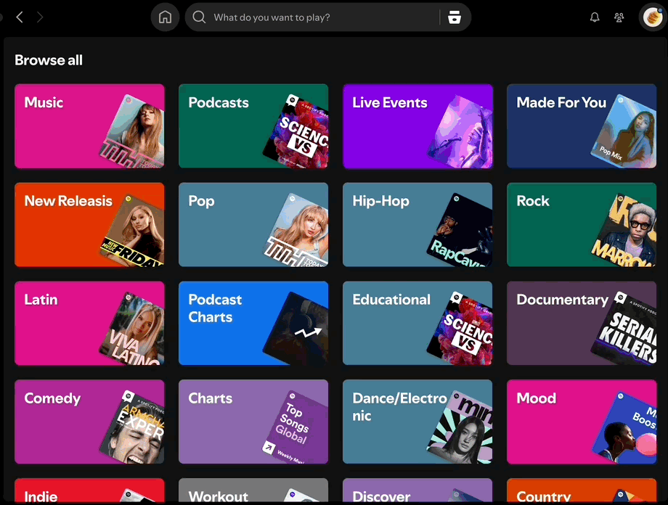Click the Viva Latino cover thumbnail
The height and width of the screenshot is (505, 668).
[x=134, y=329]
